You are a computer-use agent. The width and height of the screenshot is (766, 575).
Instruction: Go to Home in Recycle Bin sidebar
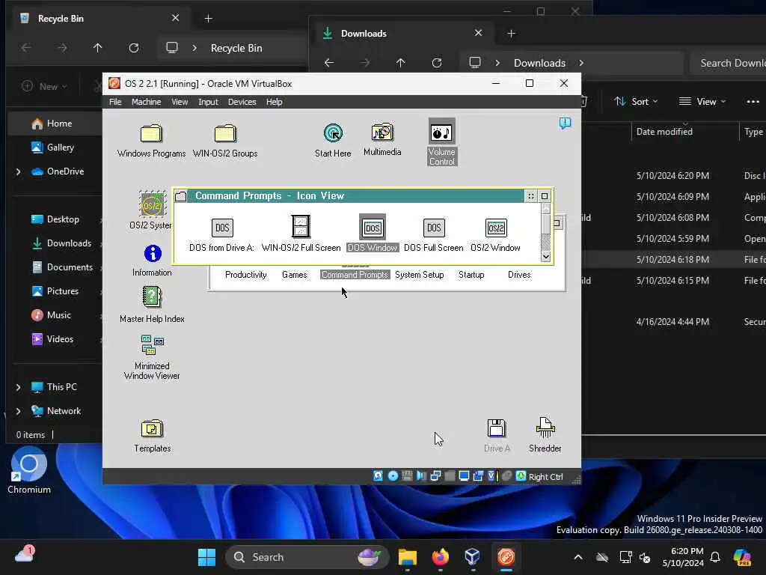click(x=55, y=124)
